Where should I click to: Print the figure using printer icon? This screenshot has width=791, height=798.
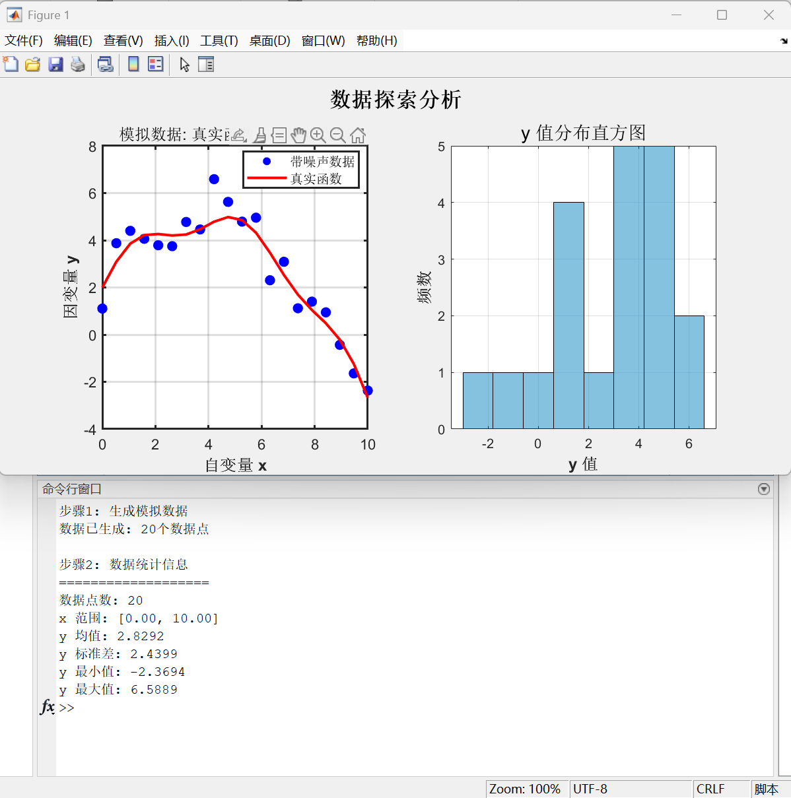click(x=78, y=64)
